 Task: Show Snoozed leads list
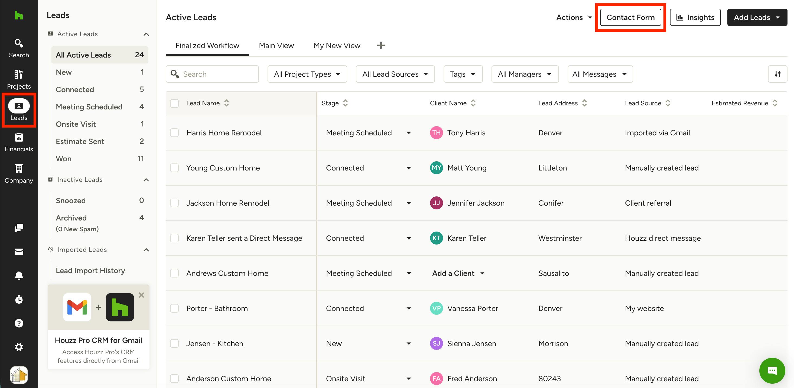(x=100, y=200)
